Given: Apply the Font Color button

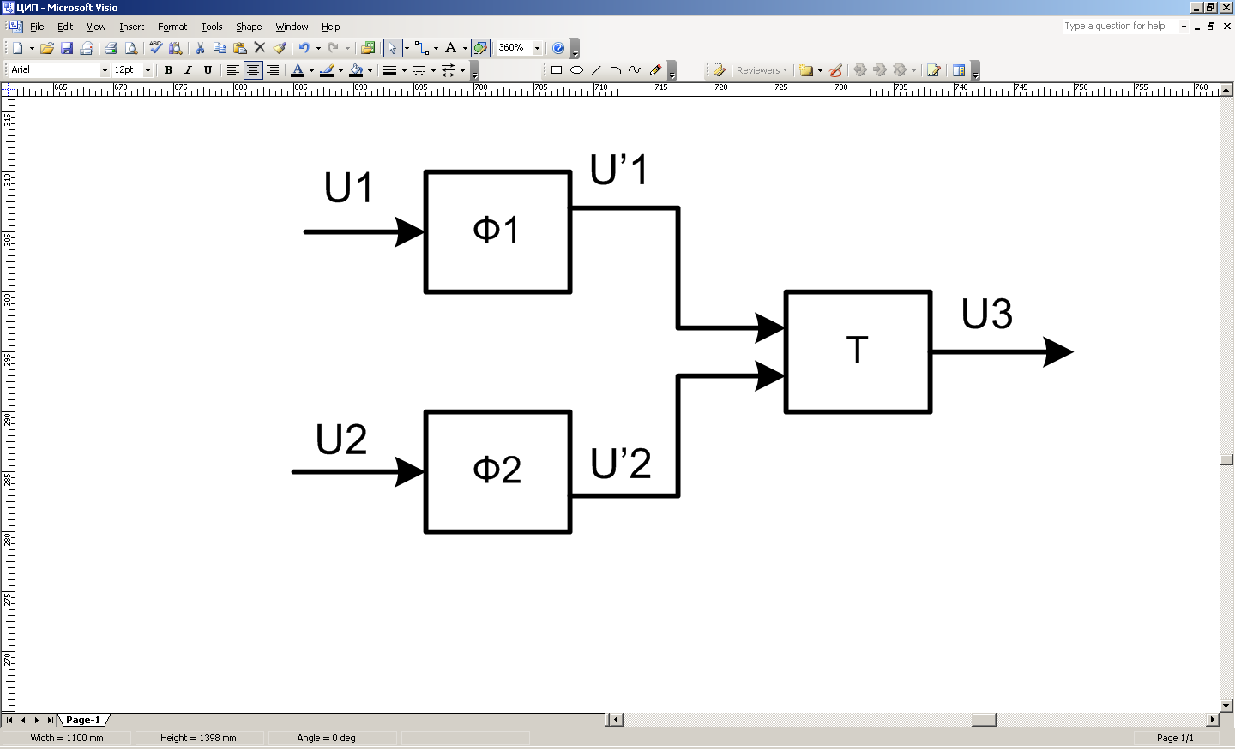Looking at the screenshot, I should (298, 70).
